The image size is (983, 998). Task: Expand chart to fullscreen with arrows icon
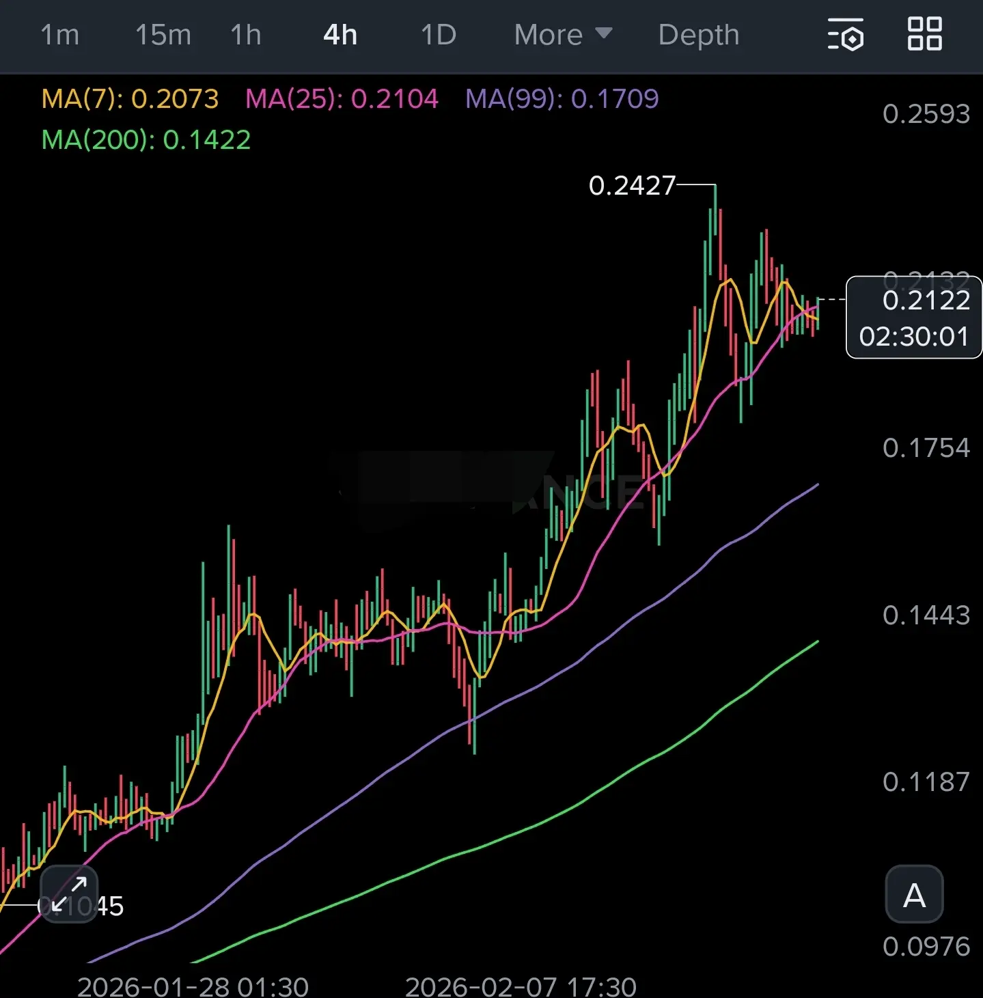coord(69,894)
